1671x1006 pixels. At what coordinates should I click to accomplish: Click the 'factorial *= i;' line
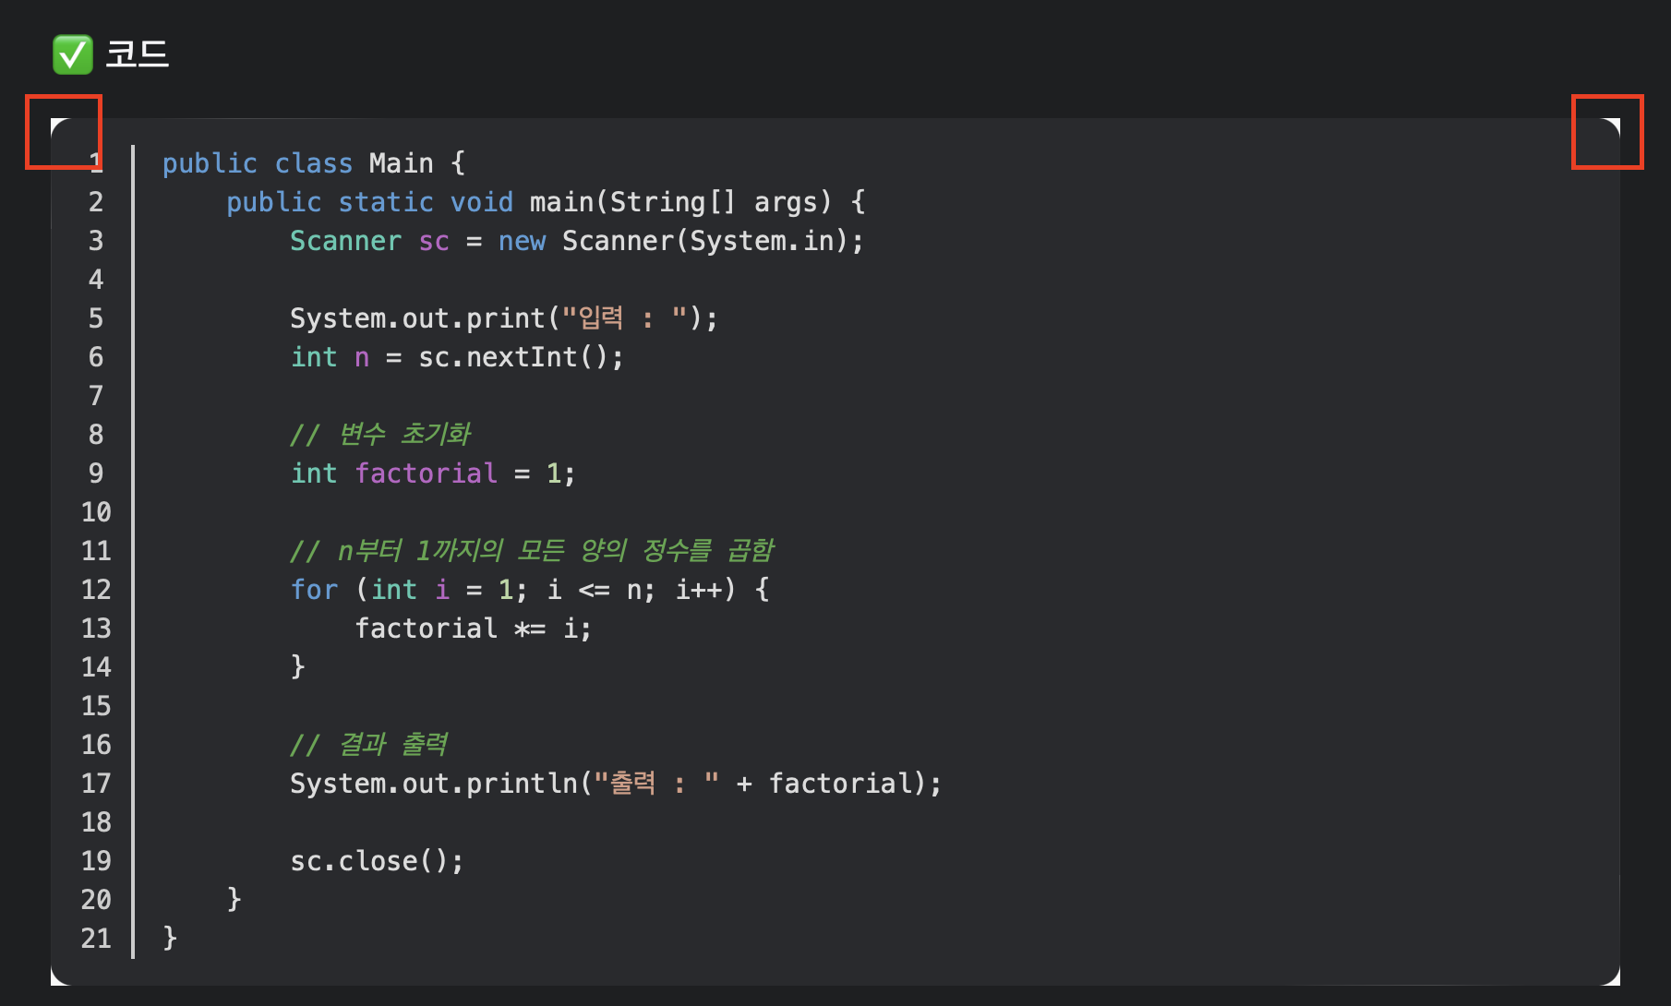[473, 629]
